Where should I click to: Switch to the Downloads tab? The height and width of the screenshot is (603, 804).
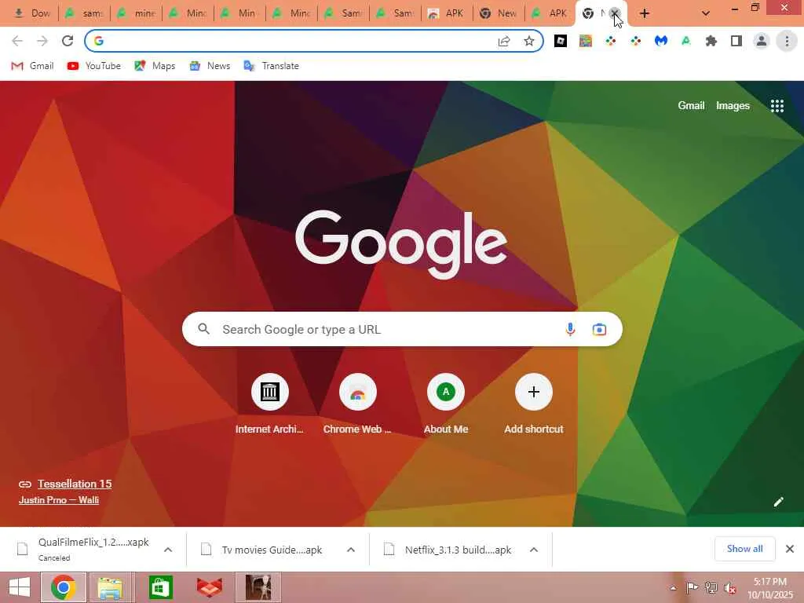31,13
